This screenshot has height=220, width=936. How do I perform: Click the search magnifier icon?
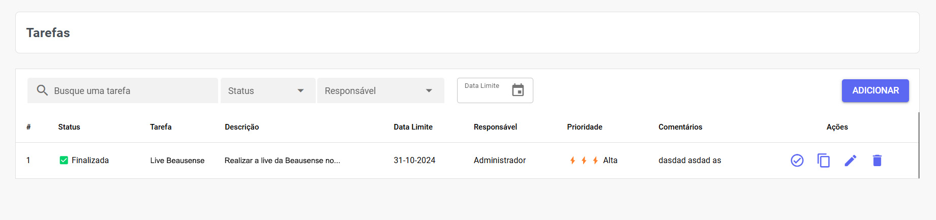tap(42, 90)
